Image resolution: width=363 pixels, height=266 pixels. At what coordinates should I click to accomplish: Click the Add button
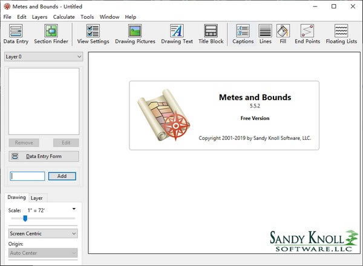pos(62,176)
